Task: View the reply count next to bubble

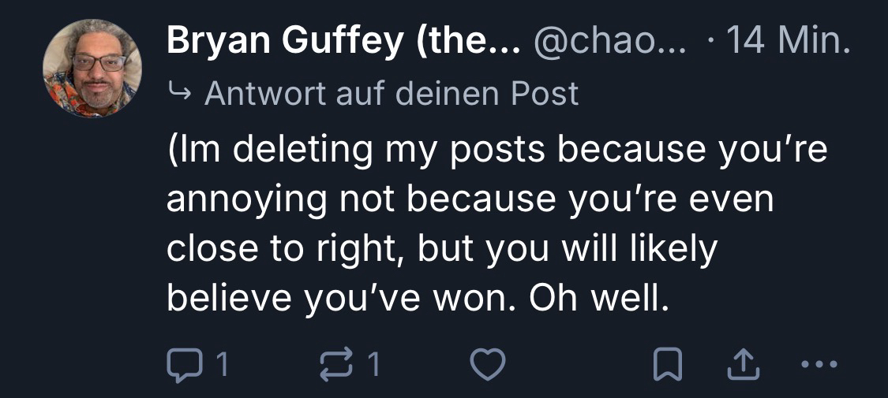Action: point(224,364)
